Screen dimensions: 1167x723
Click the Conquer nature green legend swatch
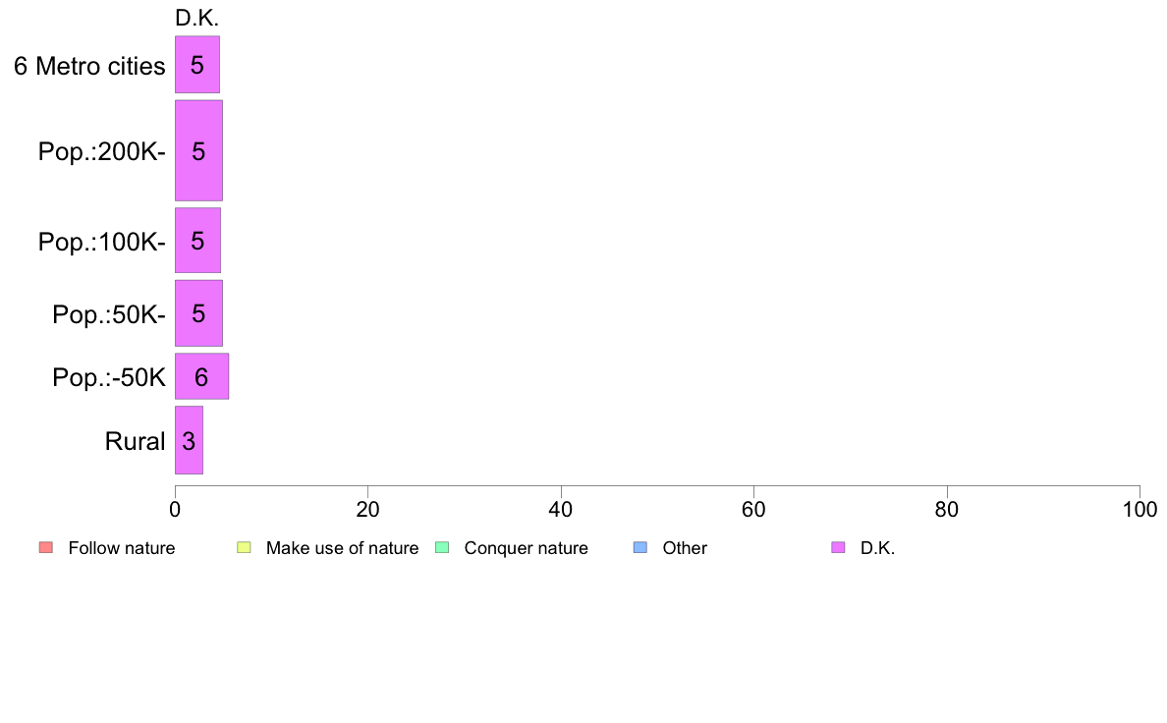point(442,547)
